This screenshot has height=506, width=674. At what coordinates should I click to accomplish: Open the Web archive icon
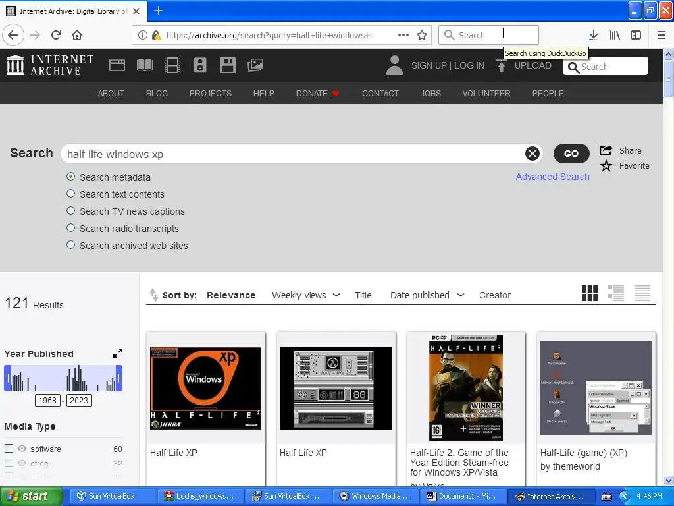click(x=117, y=65)
